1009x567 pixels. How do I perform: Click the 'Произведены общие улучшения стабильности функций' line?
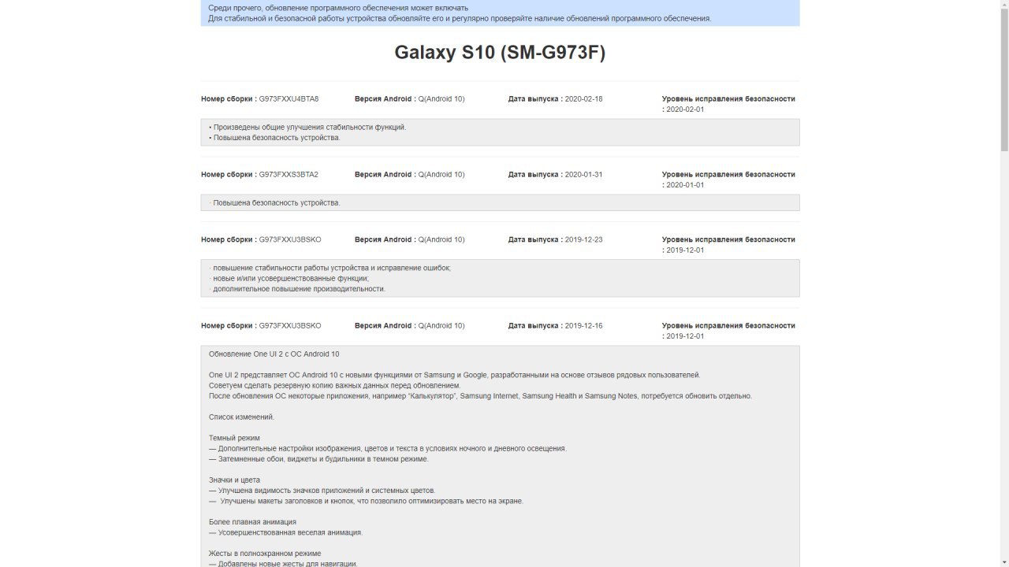(307, 127)
